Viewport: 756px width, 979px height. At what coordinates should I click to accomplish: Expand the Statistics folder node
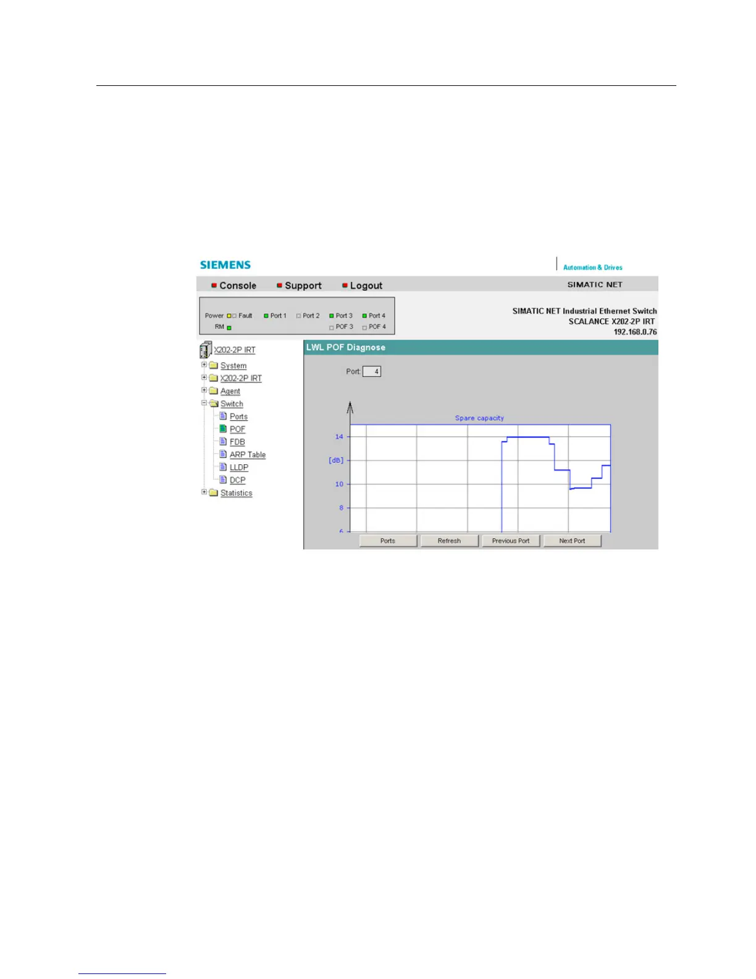204,492
